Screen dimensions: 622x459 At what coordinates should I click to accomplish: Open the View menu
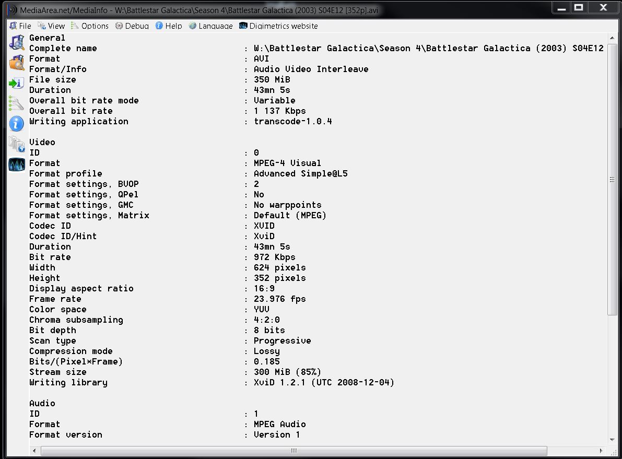51,26
